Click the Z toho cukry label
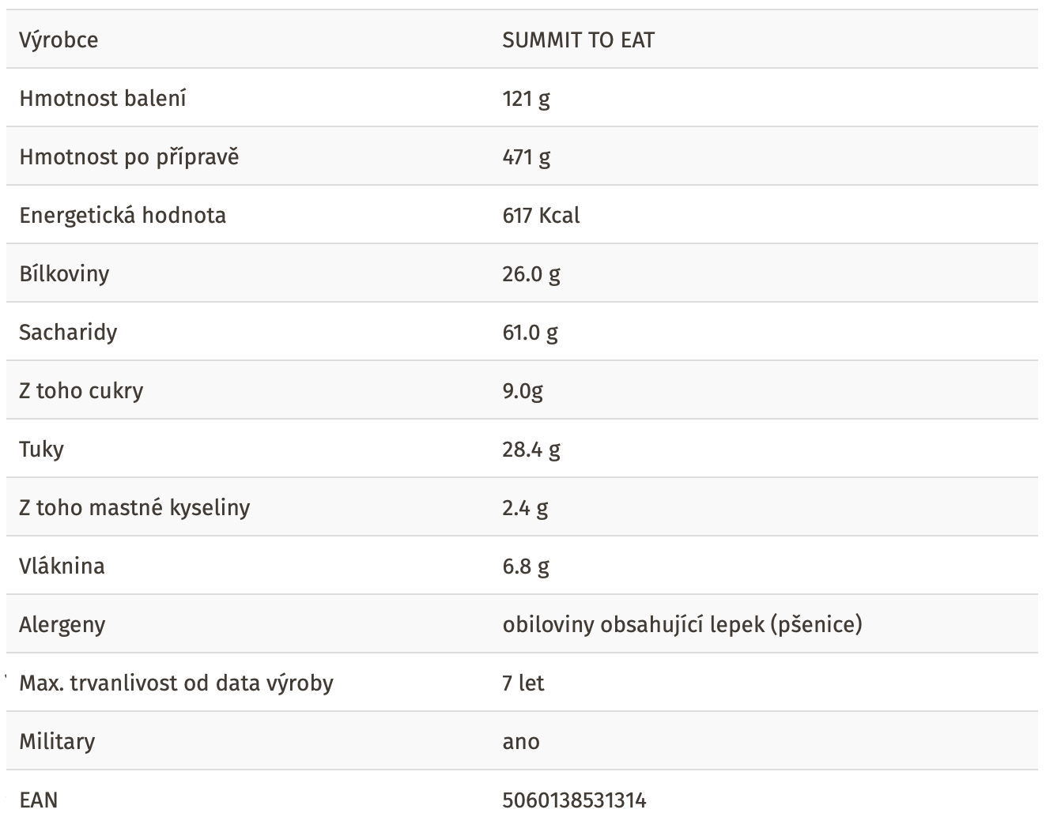The height and width of the screenshot is (832, 1046). click(x=81, y=390)
